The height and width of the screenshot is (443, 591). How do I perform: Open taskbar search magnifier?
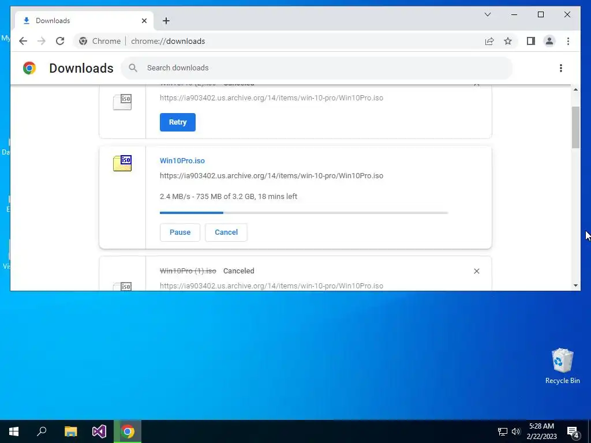[42, 431]
